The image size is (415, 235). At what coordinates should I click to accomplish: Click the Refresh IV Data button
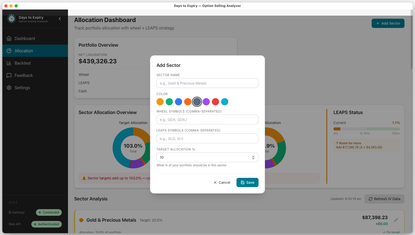click(x=384, y=199)
